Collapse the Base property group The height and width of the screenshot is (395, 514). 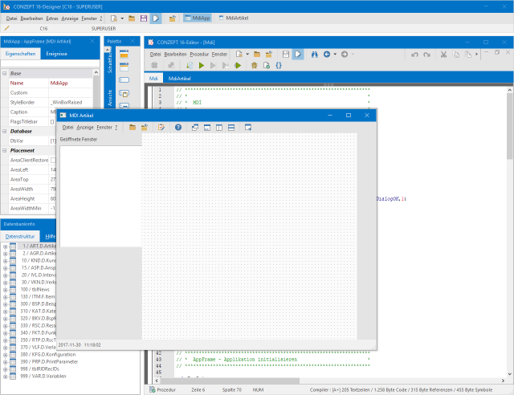5,73
